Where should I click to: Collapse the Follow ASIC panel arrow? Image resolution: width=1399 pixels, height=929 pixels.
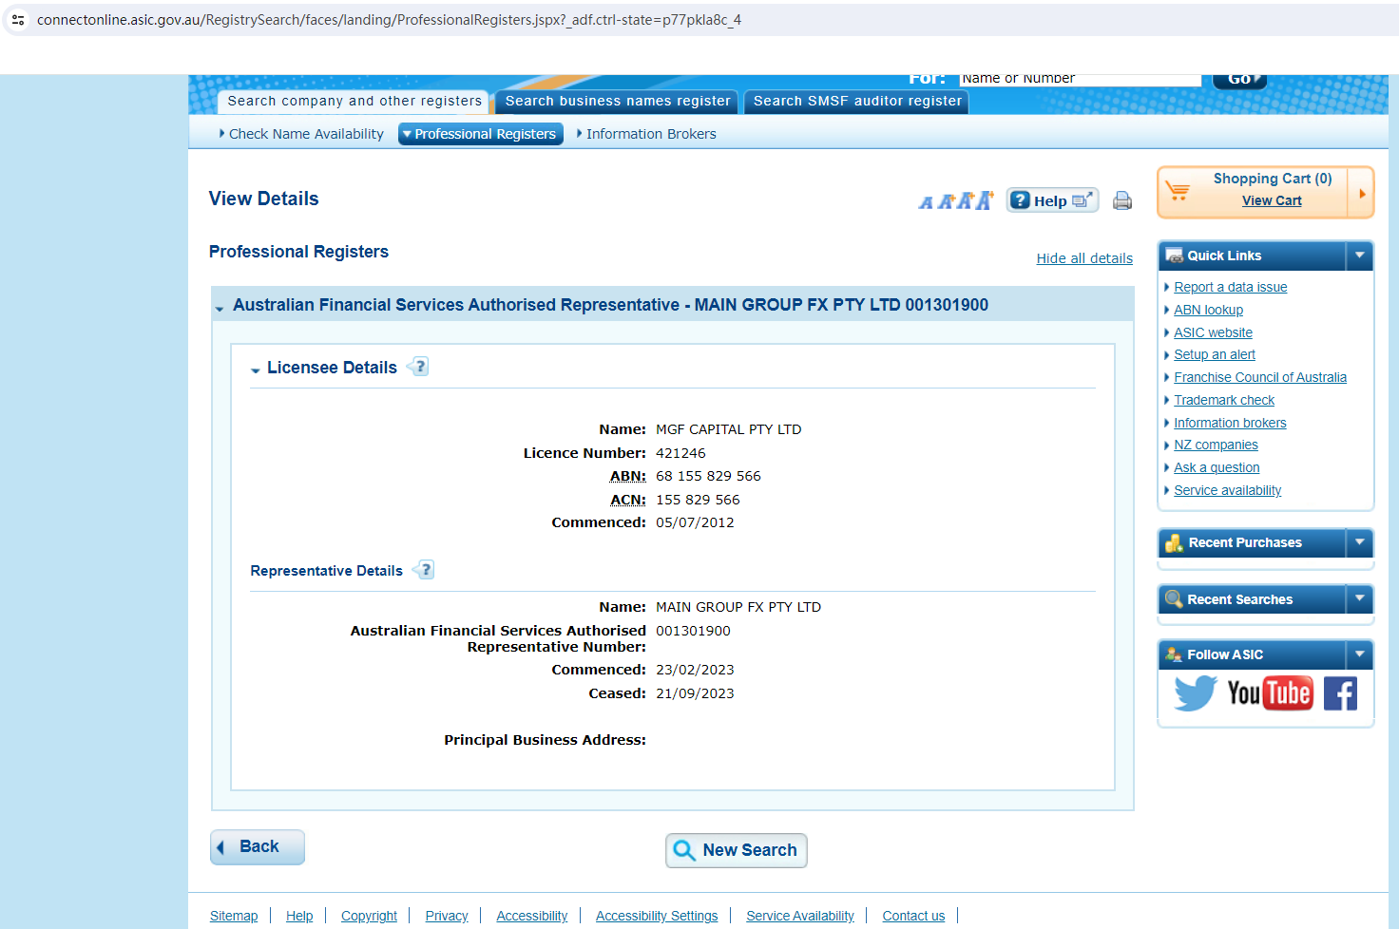click(x=1360, y=654)
